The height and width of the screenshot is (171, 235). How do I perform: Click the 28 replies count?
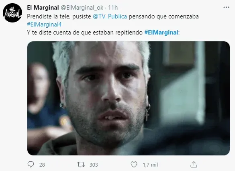[42, 165]
